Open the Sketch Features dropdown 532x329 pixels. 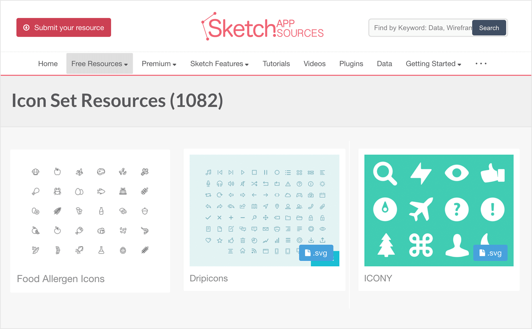(219, 63)
